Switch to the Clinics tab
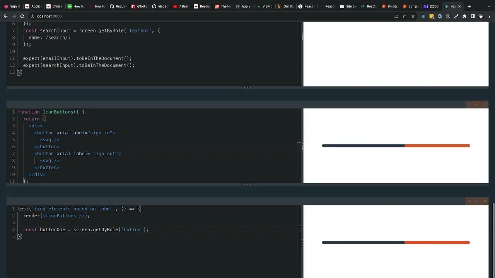Viewport: 495px width, 278px height. click(54, 6)
